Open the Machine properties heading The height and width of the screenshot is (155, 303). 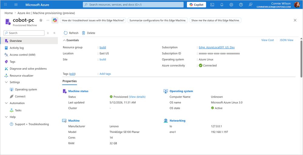point(74,120)
